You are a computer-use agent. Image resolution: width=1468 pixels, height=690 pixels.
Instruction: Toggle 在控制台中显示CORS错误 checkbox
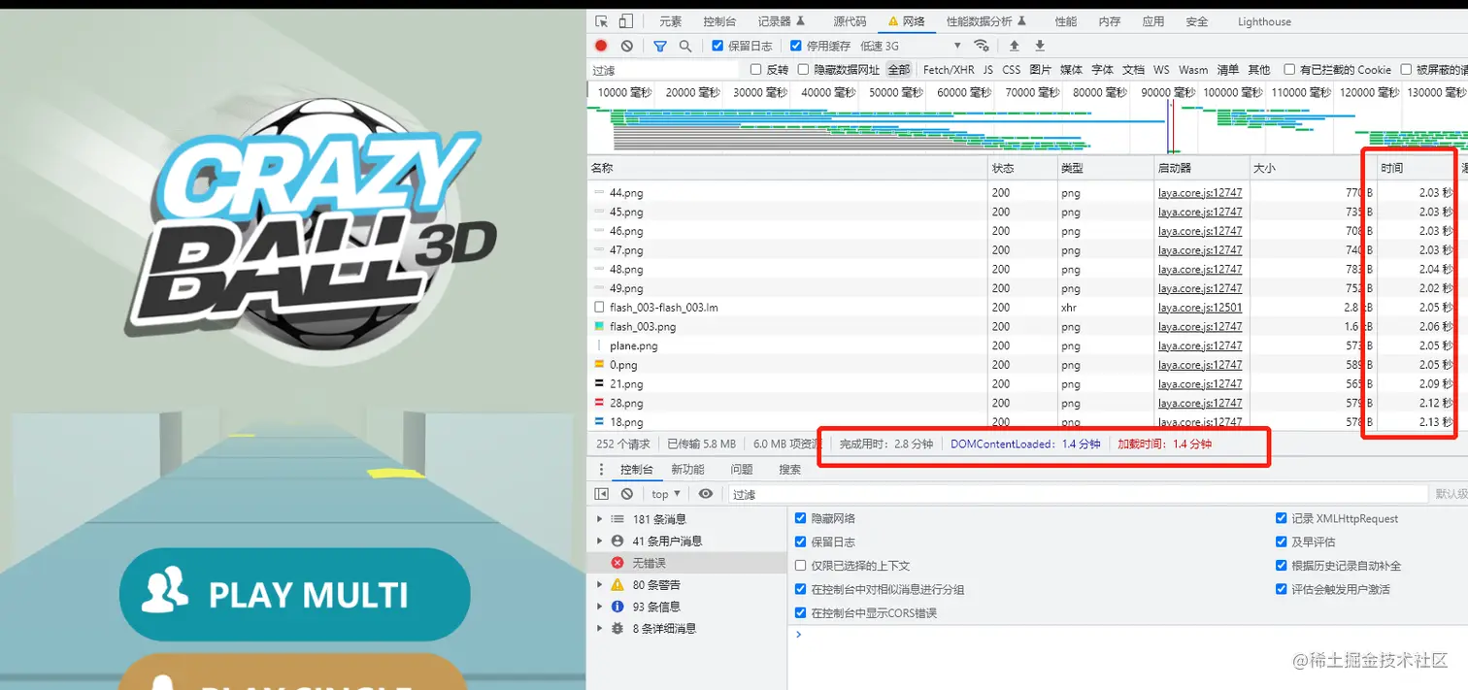801,613
